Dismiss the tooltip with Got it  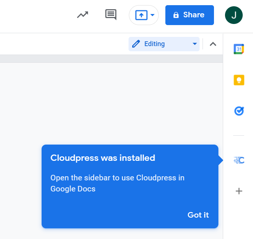coord(198,215)
